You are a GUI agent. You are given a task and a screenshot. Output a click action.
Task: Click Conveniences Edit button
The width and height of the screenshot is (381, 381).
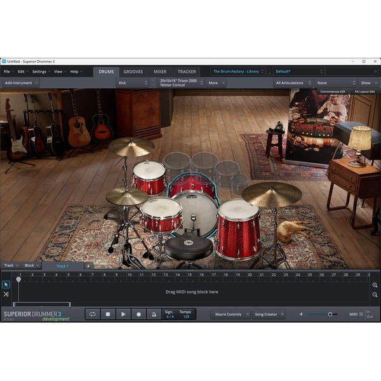tap(333, 91)
